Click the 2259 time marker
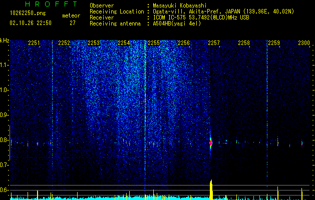The width and height of the screenshot is (315, 200). pyautogui.click(x=274, y=43)
